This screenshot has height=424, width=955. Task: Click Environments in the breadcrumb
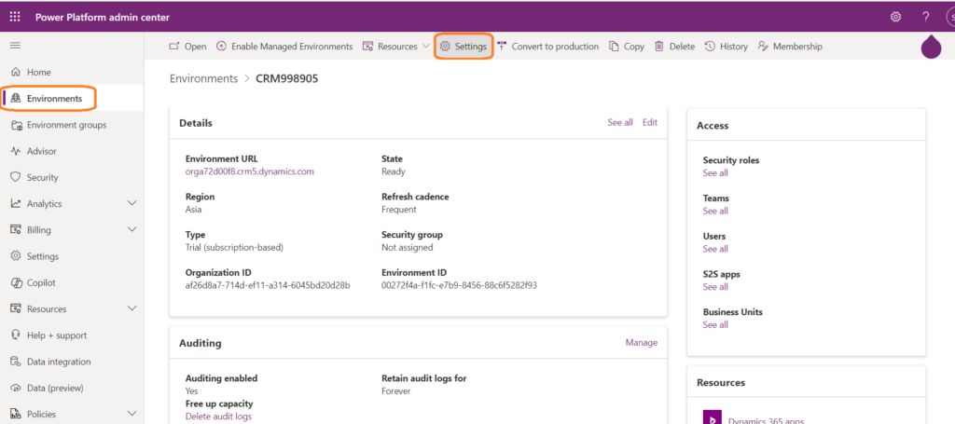[203, 79]
